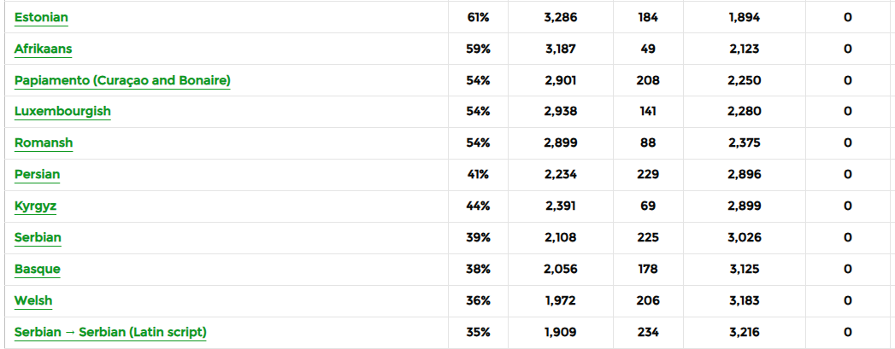
Task: Click the 41% percentage for Persian
Action: pyautogui.click(x=478, y=175)
